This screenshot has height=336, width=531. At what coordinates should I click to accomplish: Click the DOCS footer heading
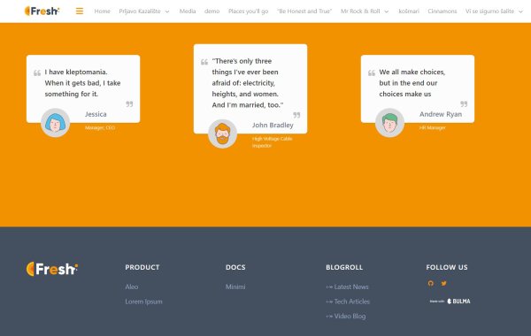(x=235, y=267)
